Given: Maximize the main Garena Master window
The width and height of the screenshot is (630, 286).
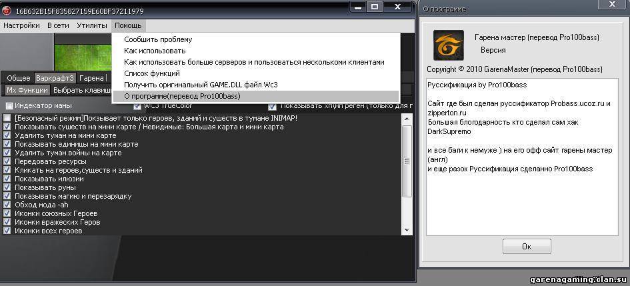Looking at the screenshot, I should point(374,7).
